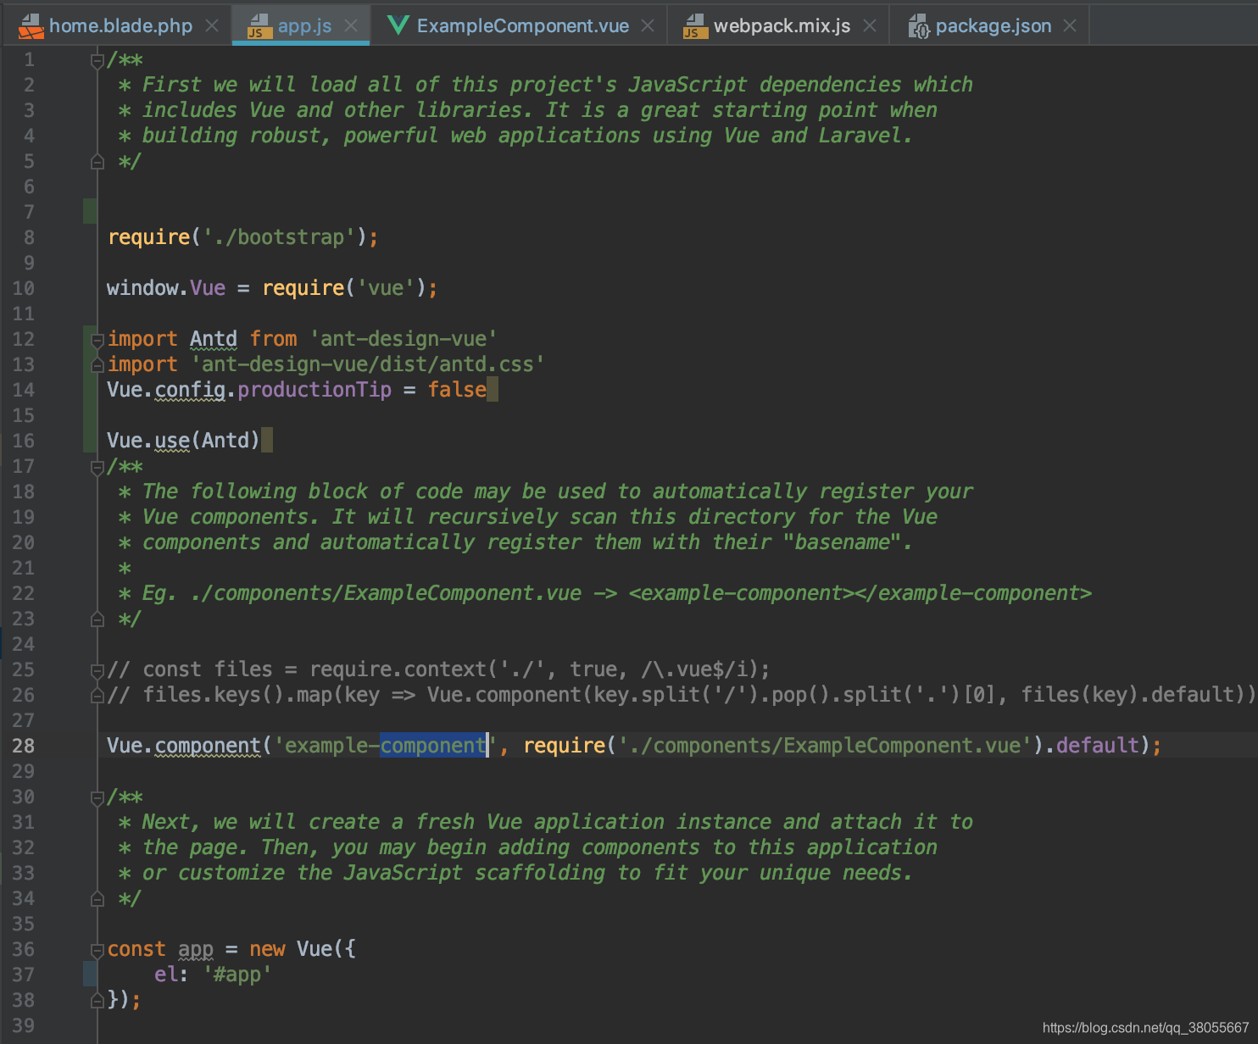This screenshot has width=1258, height=1044.
Task: Toggle fold marker at line 23
Action: pos(97,619)
